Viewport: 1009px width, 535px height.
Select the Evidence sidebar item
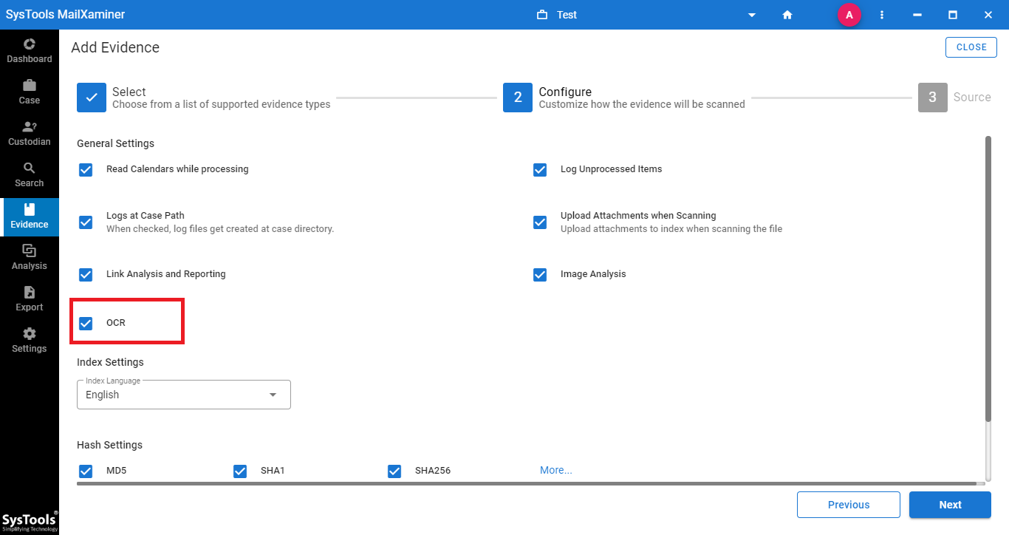30,217
